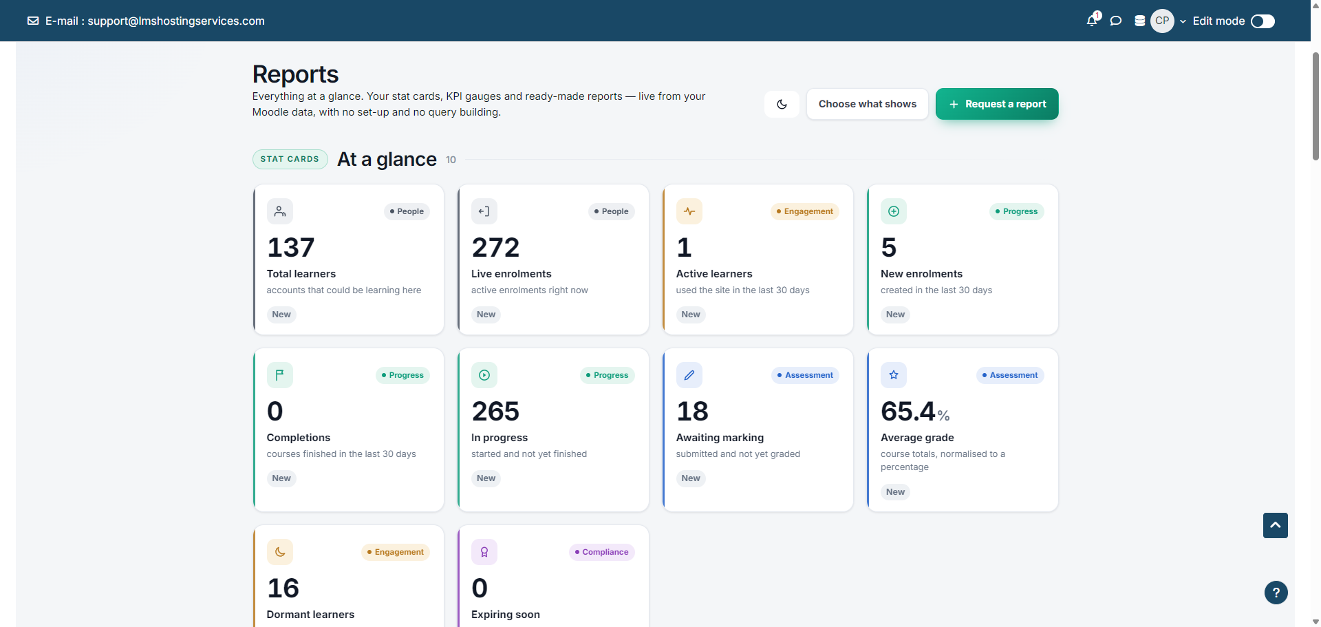The height and width of the screenshot is (627, 1321).
Task: Click the Completions flag icon
Action: click(x=280, y=375)
